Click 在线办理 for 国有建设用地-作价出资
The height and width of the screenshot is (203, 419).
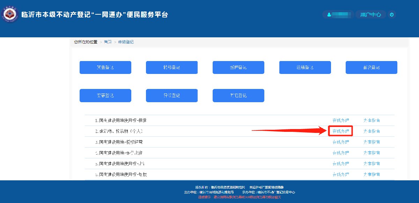coord(340,153)
